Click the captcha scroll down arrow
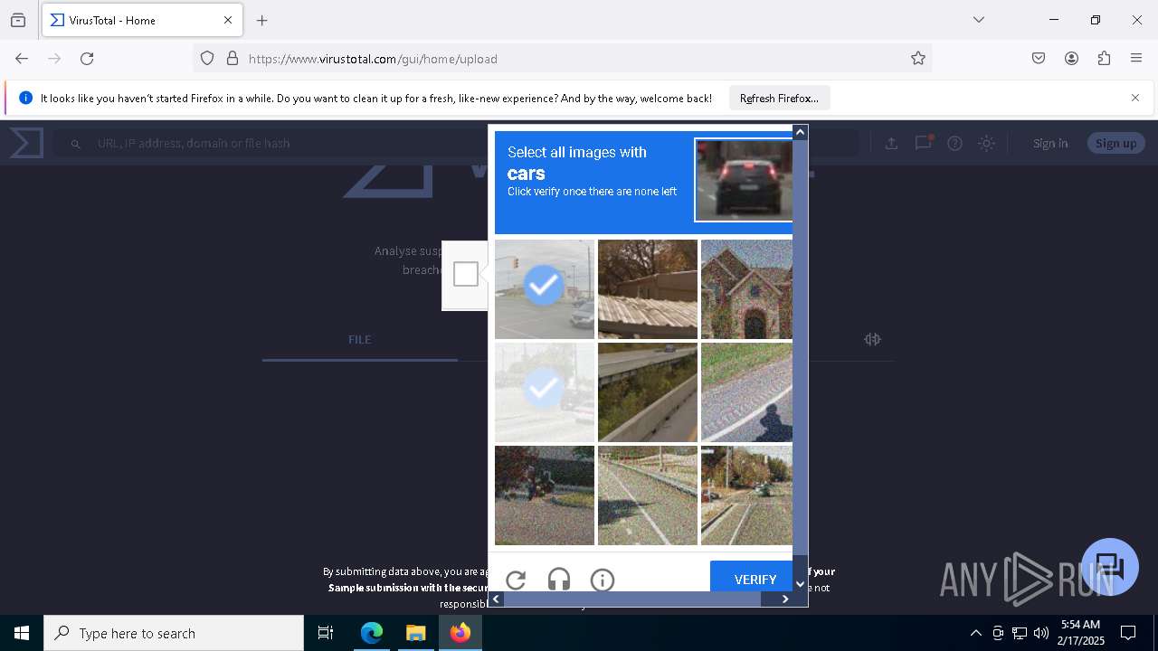 (x=800, y=584)
